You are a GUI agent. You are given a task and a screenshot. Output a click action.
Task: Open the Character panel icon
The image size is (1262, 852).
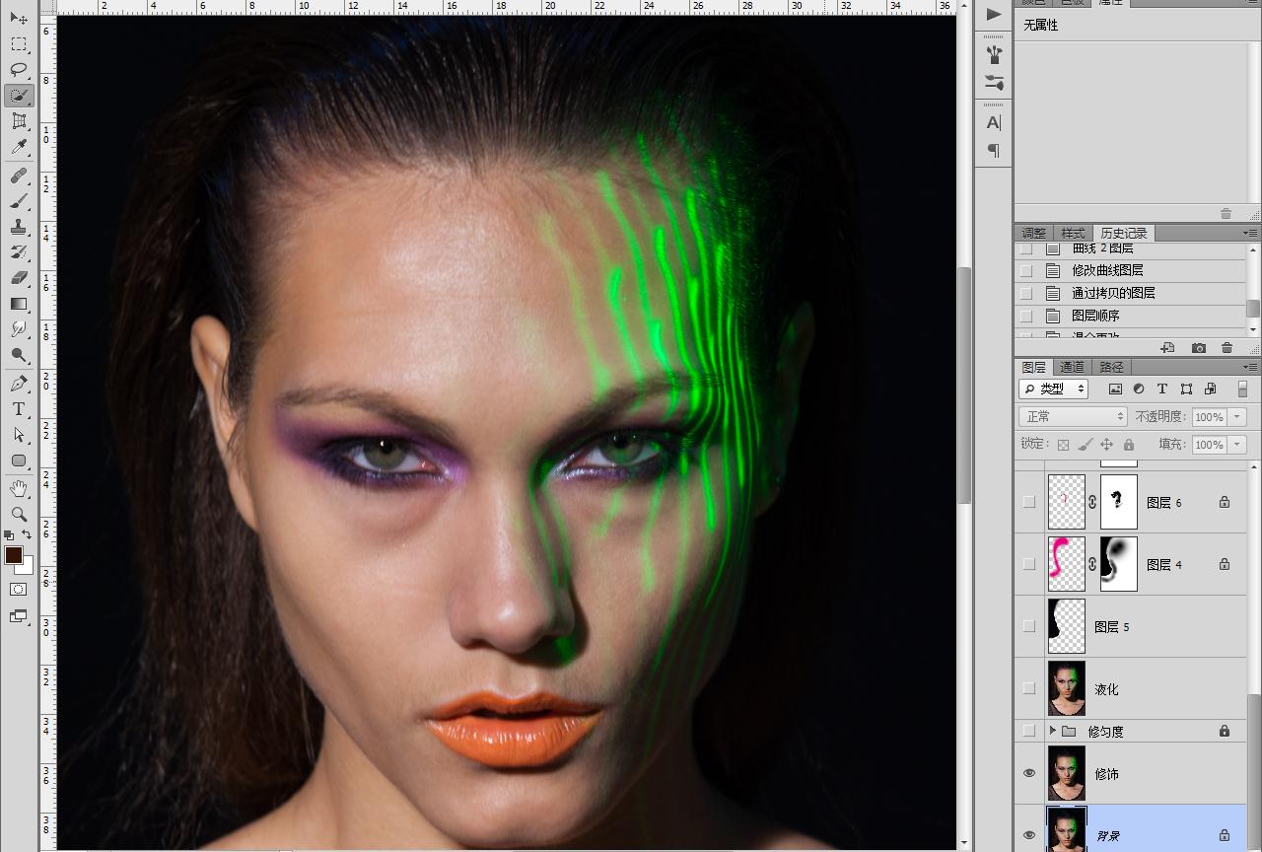(994, 122)
